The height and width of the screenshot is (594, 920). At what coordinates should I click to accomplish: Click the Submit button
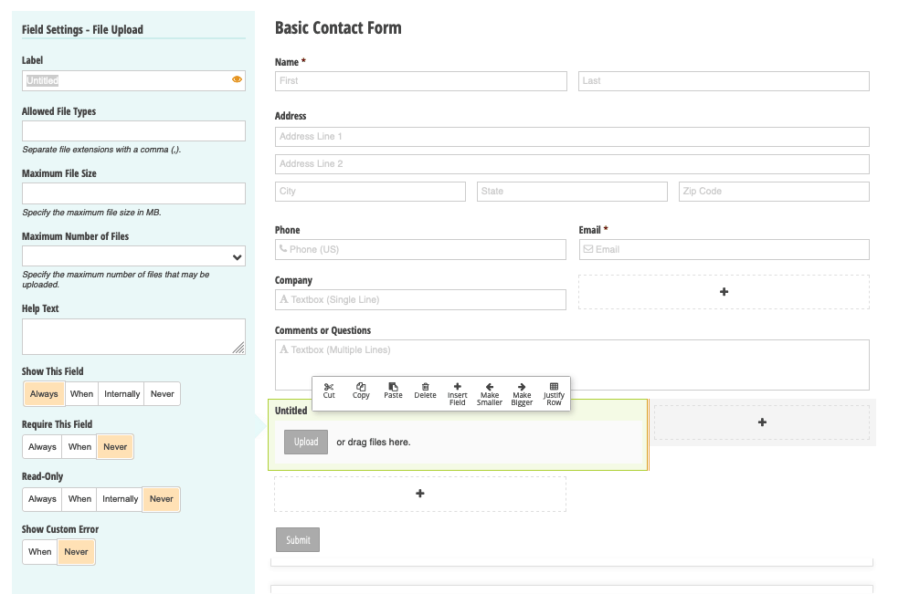(298, 540)
